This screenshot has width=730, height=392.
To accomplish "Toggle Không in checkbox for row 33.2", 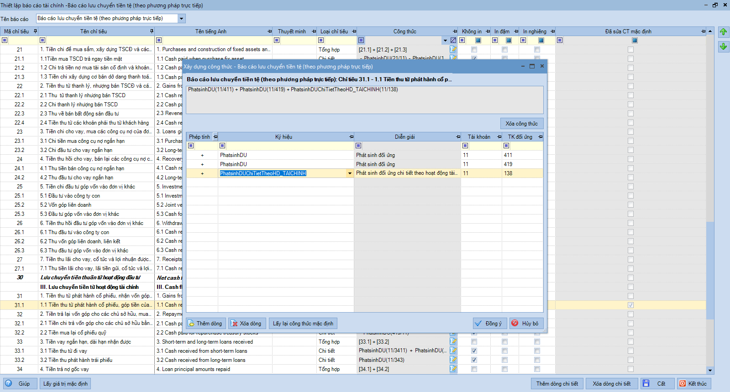I will pyautogui.click(x=474, y=360).
